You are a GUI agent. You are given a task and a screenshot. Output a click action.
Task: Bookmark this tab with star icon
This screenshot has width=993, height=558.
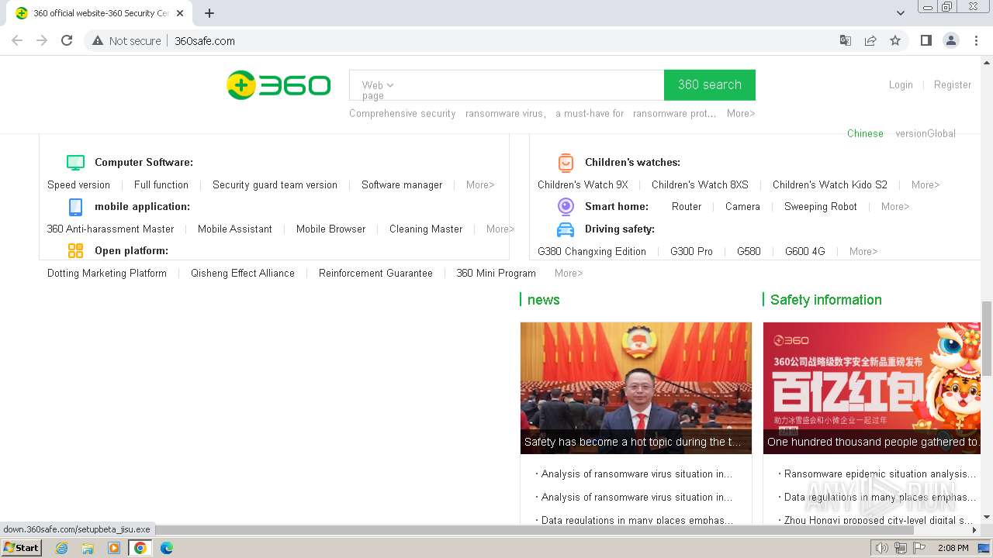(895, 40)
